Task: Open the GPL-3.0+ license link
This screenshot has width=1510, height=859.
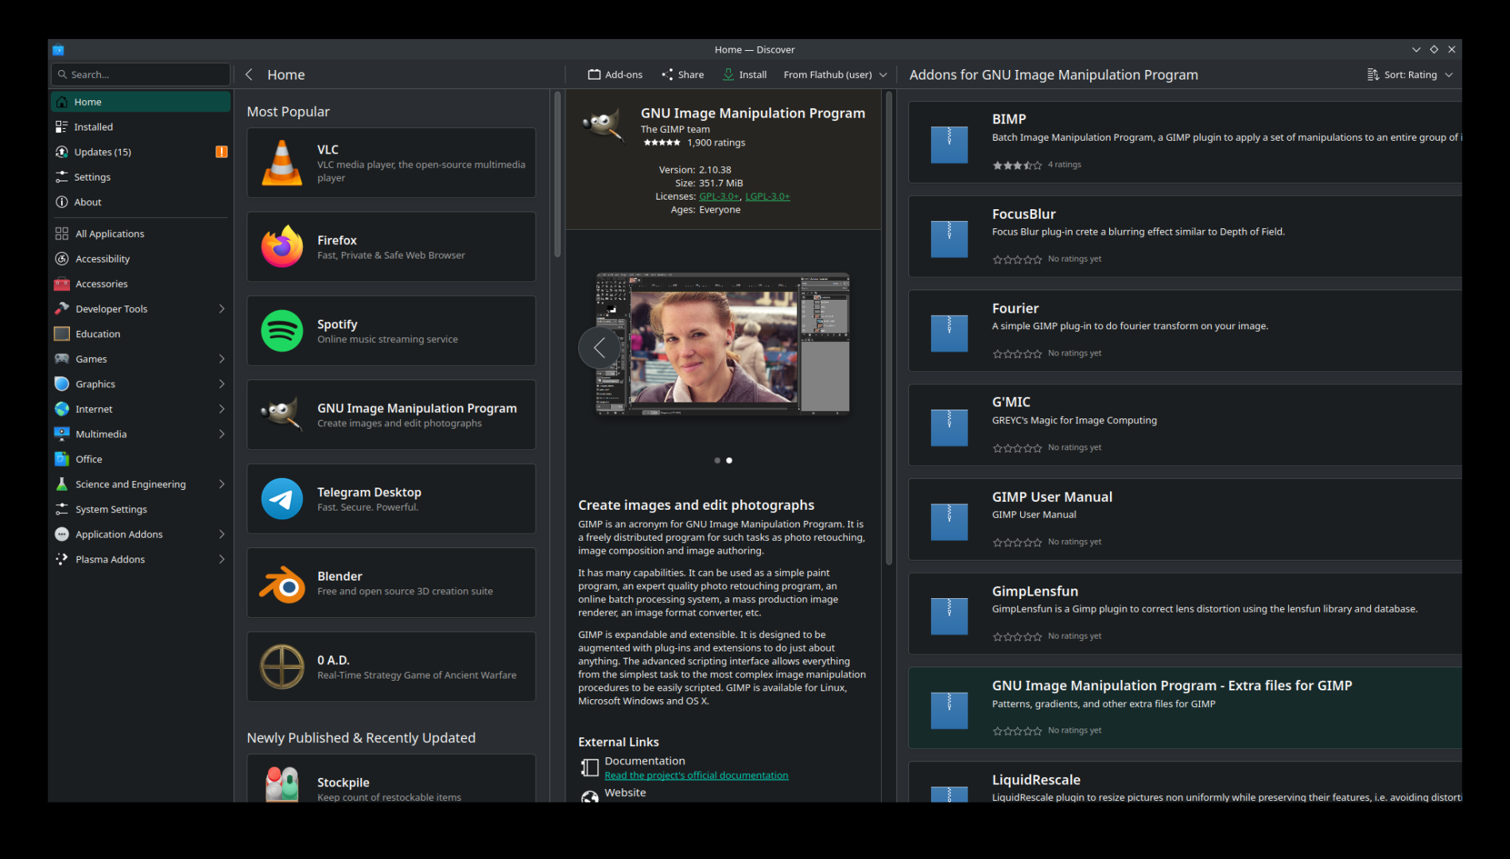Action: coord(720,196)
